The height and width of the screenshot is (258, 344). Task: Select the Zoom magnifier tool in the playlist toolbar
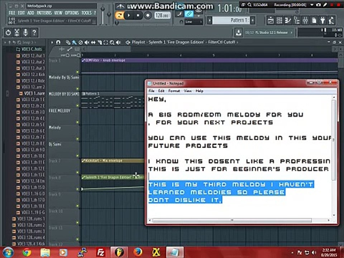coord(112,42)
